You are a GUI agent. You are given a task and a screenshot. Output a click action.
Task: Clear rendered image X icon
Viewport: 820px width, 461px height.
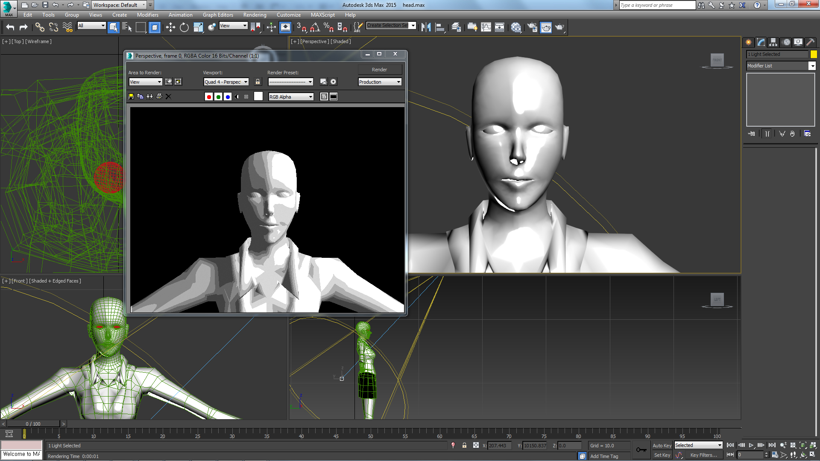coord(168,97)
